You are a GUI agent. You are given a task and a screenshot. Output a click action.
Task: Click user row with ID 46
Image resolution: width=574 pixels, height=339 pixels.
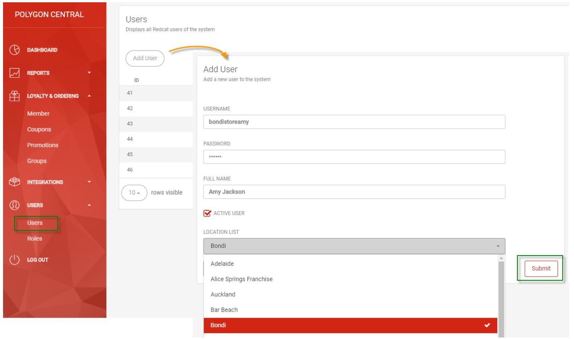[x=156, y=170]
